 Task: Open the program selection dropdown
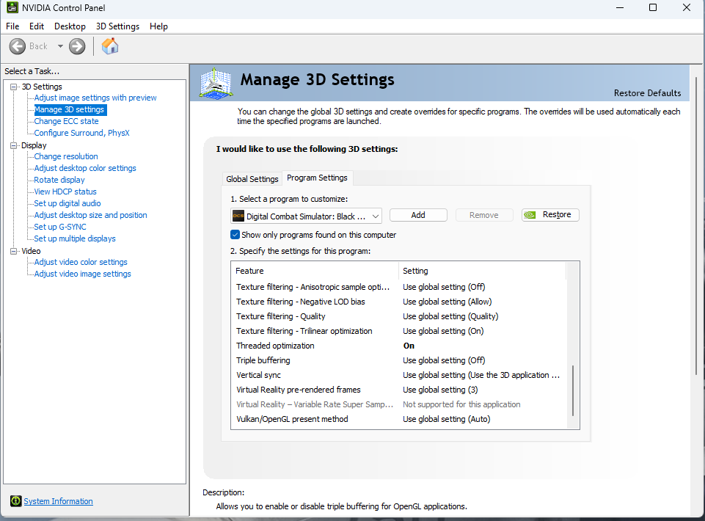pyautogui.click(x=306, y=216)
